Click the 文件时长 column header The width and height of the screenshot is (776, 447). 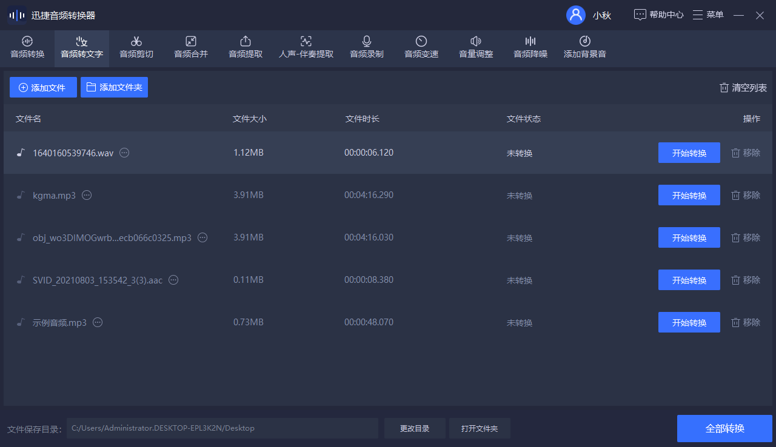click(363, 119)
